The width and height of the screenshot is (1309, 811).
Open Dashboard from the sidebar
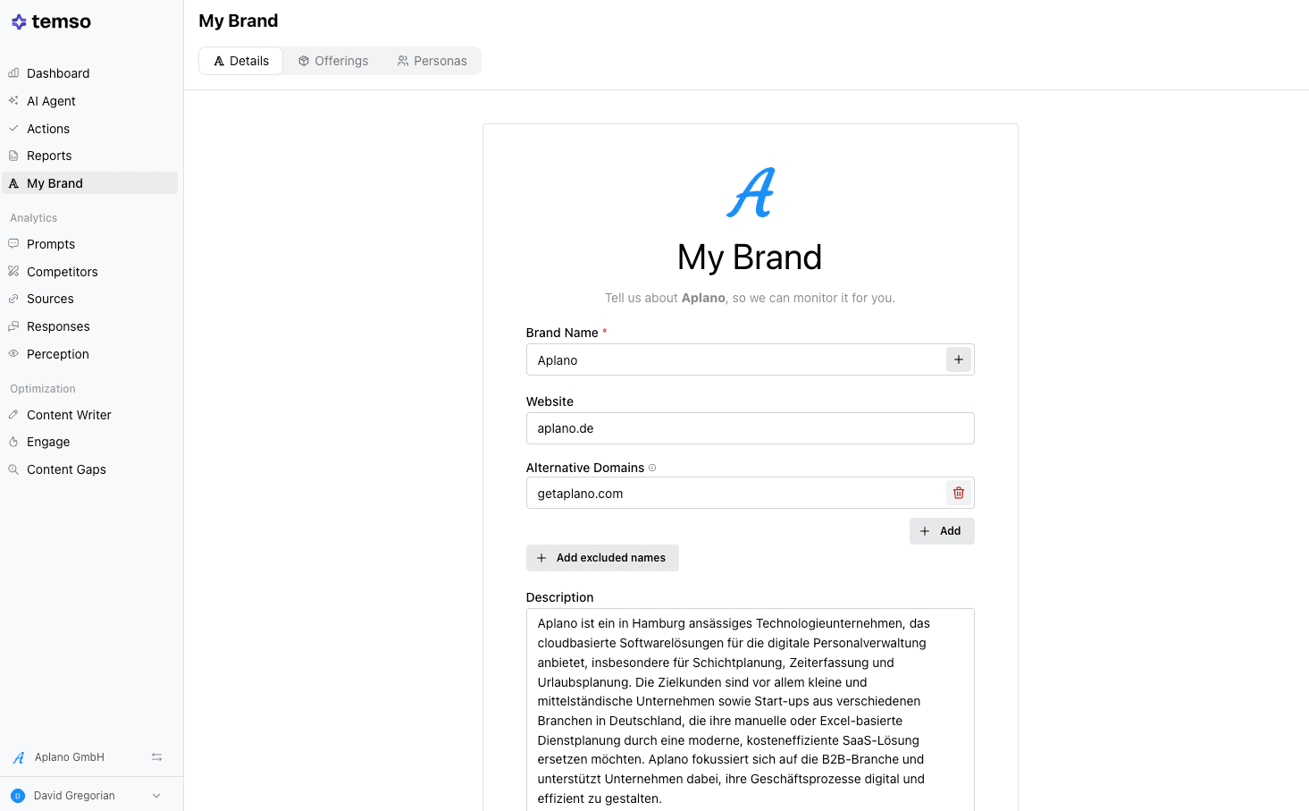tap(58, 73)
